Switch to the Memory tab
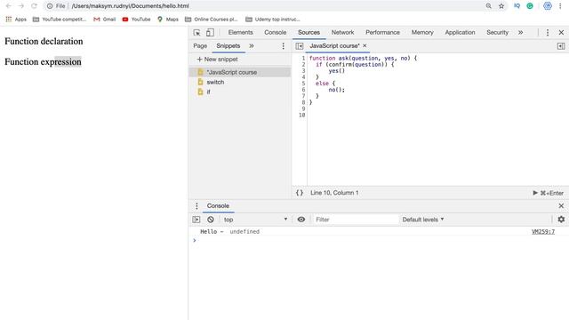569x320 pixels. click(422, 32)
